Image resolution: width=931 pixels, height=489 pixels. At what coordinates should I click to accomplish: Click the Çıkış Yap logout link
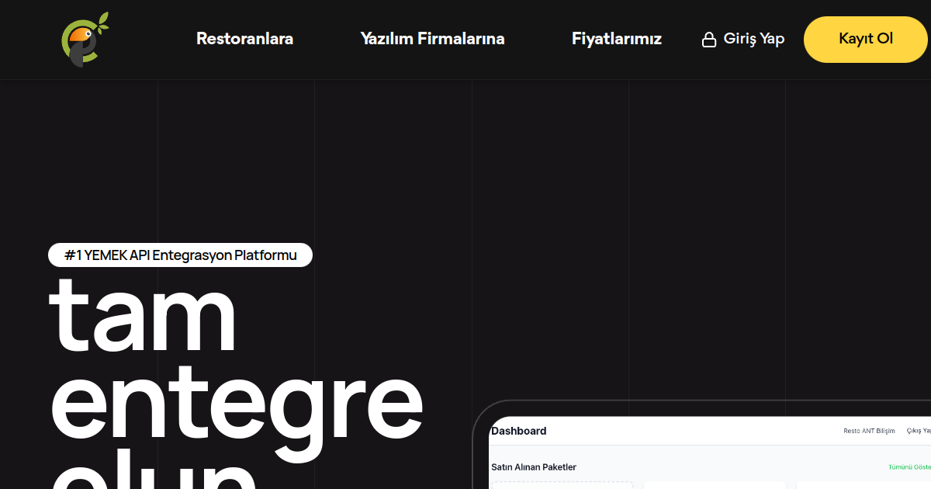coord(919,431)
